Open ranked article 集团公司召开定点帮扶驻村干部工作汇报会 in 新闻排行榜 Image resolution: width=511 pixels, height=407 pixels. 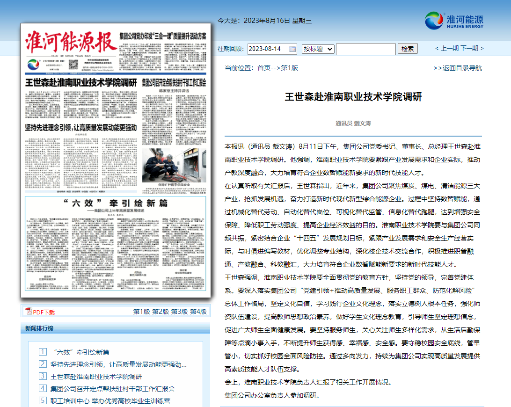[112, 388]
